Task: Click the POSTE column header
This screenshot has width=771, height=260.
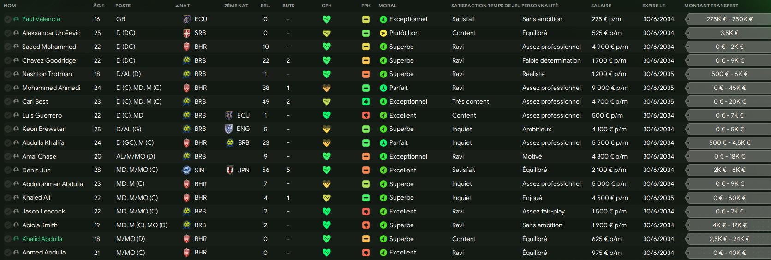Action: pos(123,6)
